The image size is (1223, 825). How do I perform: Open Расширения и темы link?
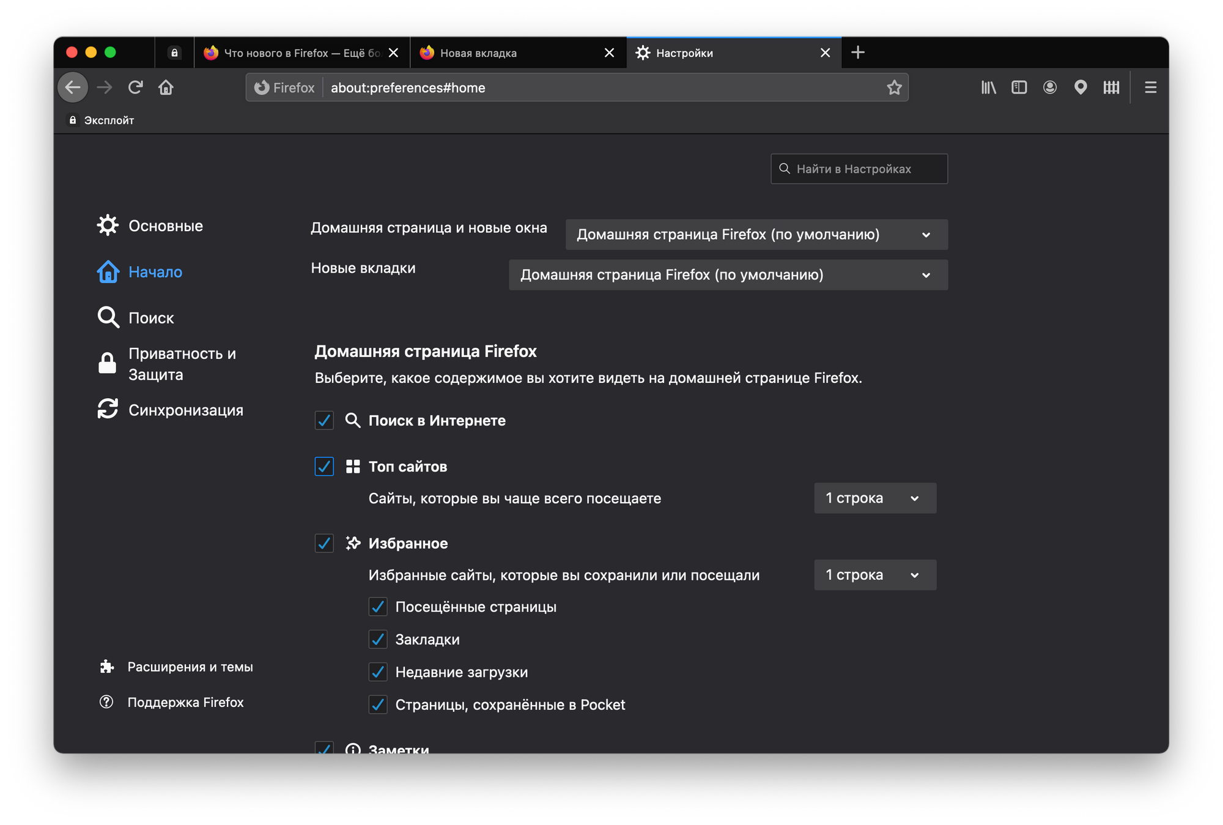tap(190, 667)
